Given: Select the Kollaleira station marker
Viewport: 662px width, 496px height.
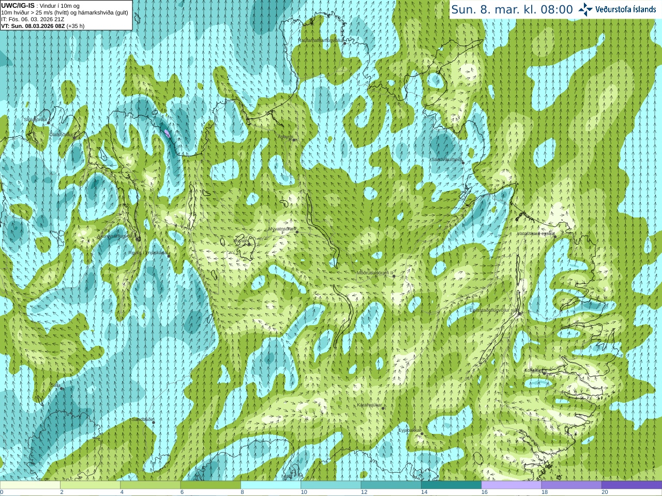Looking at the screenshot, I should pyautogui.click(x=544, y=373).
